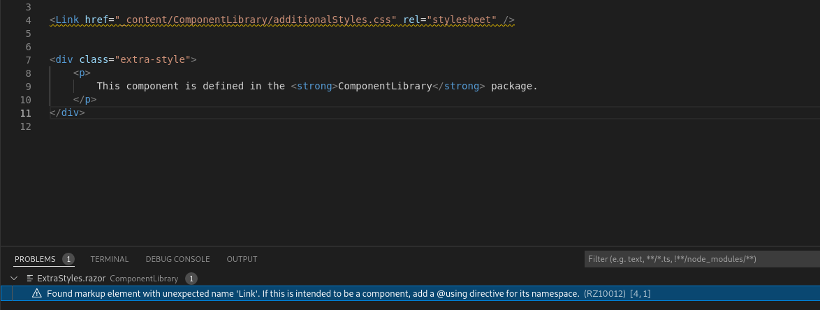Click the additionalStyles.css href value
The height and width of the screenshot is (310, 820).
(256, 20)
